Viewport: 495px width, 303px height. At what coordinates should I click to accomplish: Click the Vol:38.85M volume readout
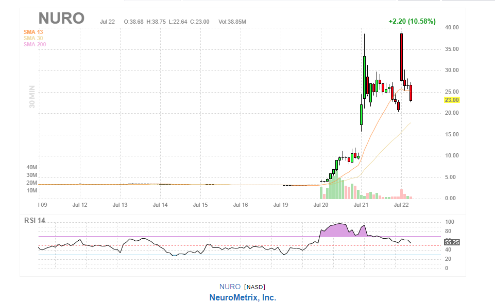click(x=232, y=22)
